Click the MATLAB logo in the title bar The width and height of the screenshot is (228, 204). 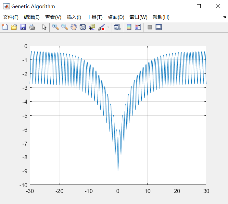(6, 6)
